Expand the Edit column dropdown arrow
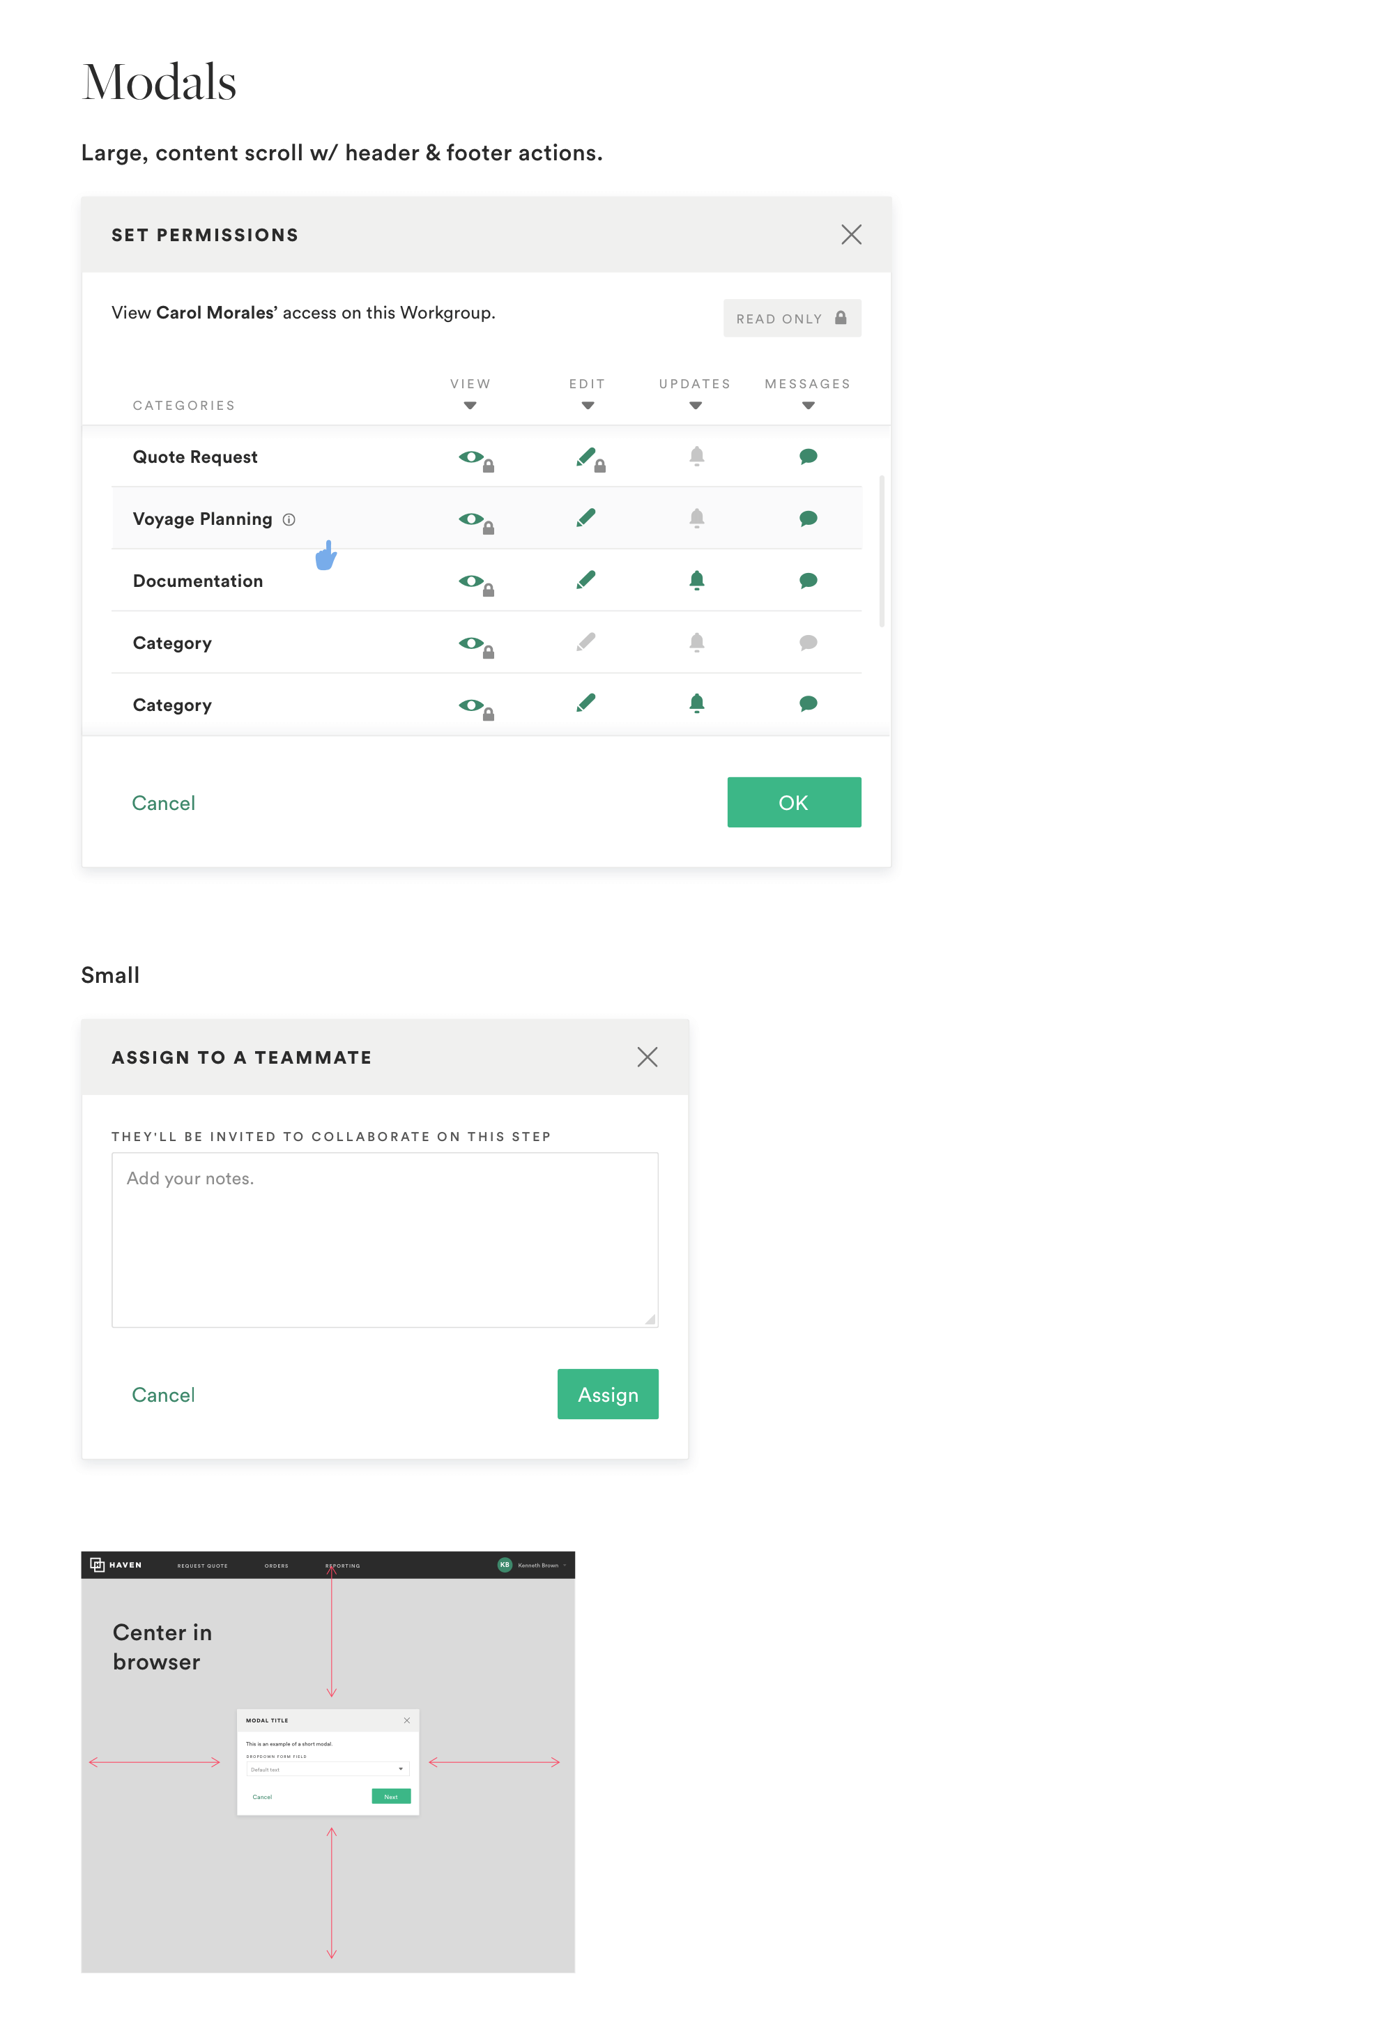The image size is (1394, 2034). coord(587,405)
